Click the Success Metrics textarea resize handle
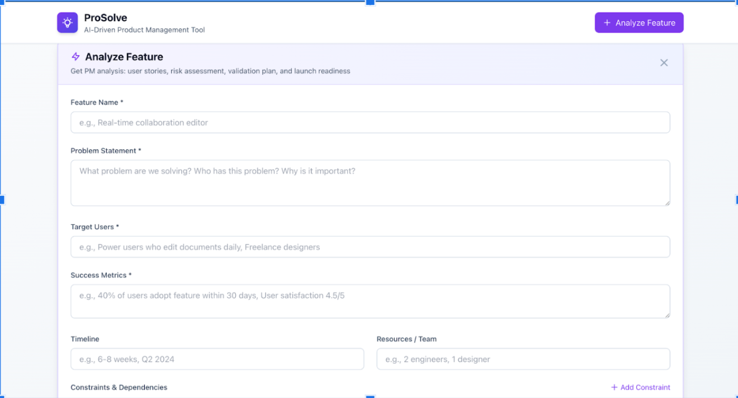 coord(667,315)
